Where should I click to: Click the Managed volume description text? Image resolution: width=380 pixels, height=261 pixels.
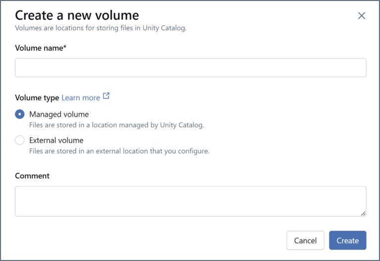pos(116,125)
